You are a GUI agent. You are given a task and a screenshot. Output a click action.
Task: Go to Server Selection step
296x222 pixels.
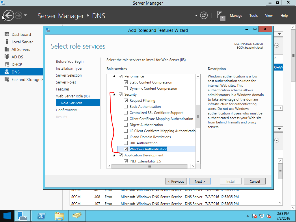[69, 75]
